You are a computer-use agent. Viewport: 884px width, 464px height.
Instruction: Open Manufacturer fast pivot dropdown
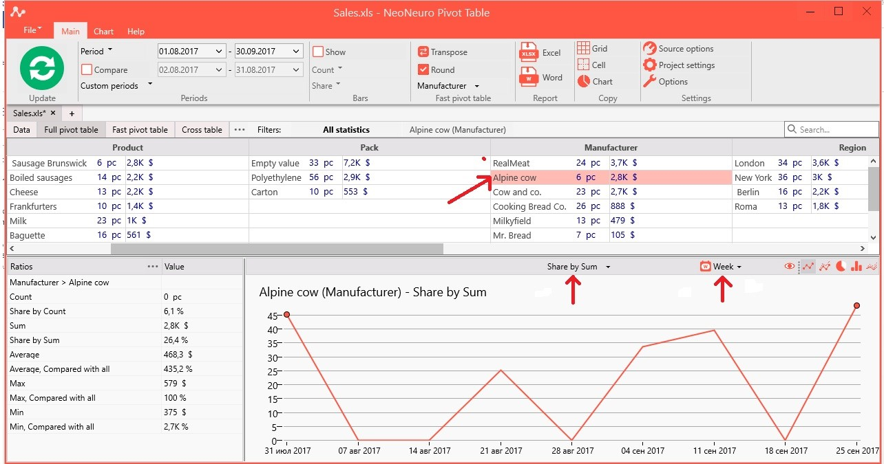click(448, 86)
